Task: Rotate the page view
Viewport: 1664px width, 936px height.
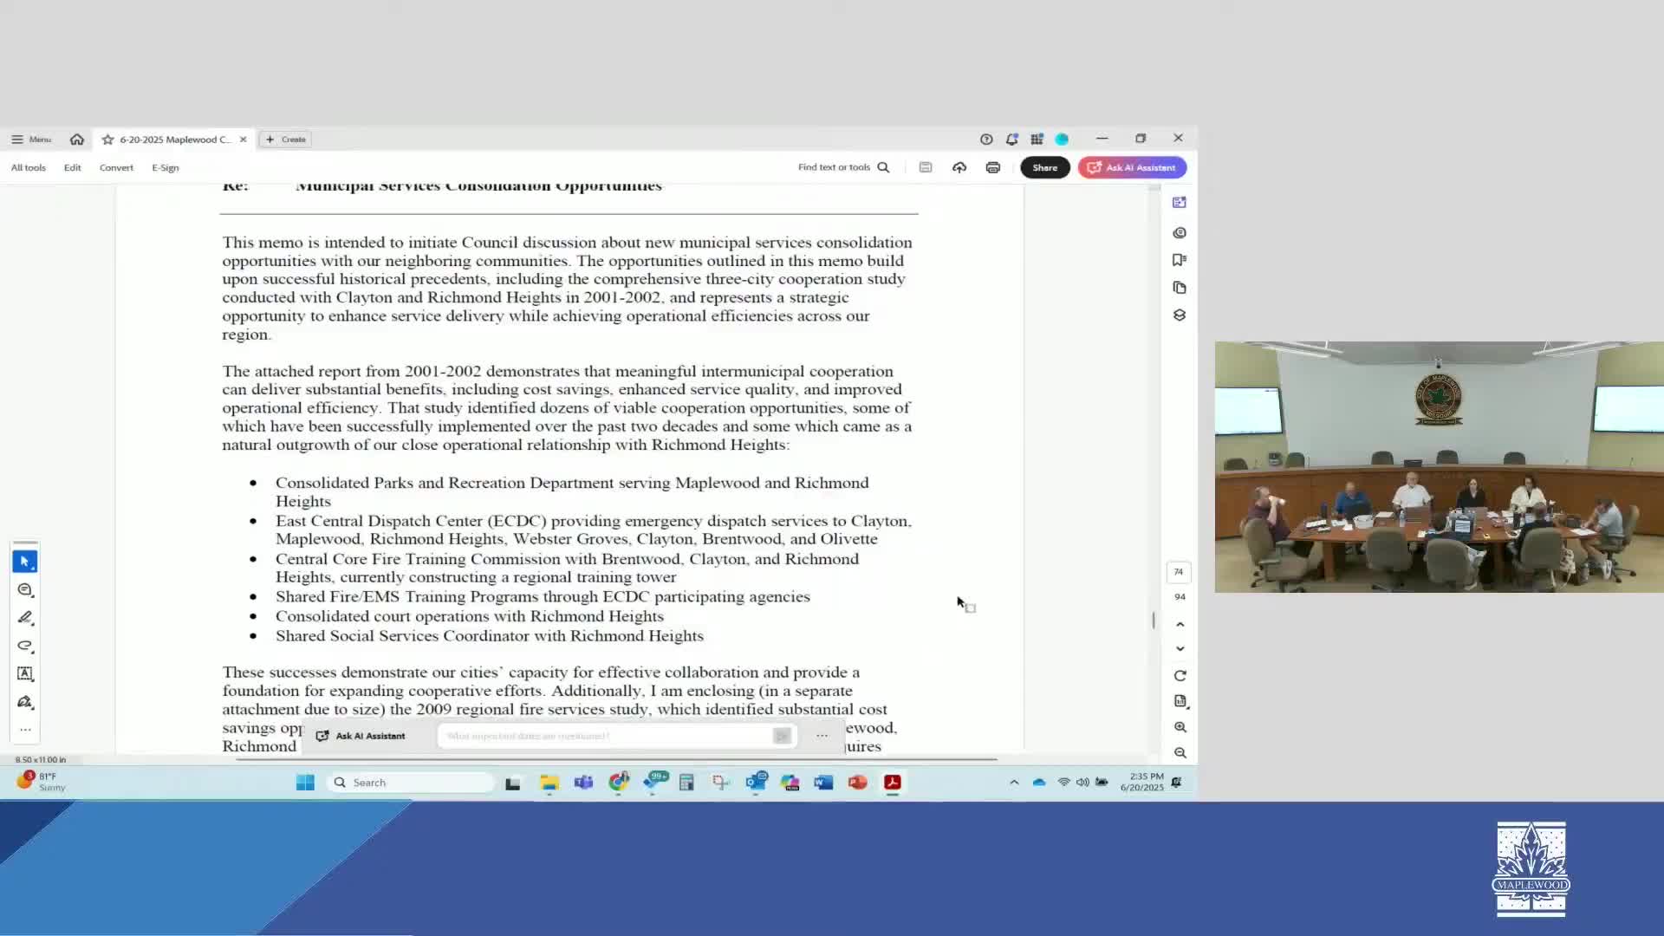Action: [x=1180, y=676]
